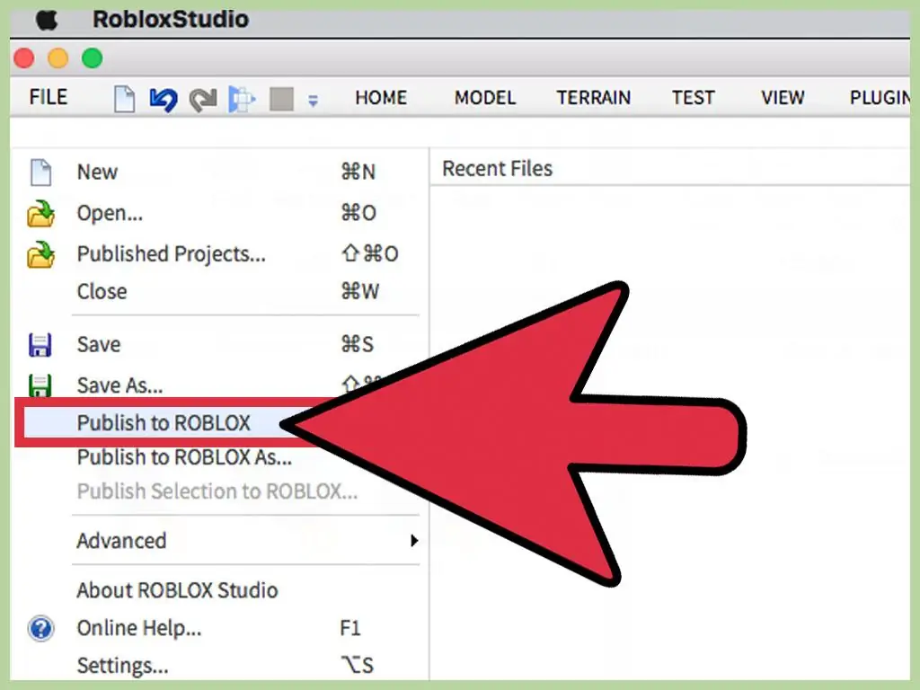The height and width of the screenshot is (690, 920).
Task: Open the FILE menu
Action: tap(49, 97)
